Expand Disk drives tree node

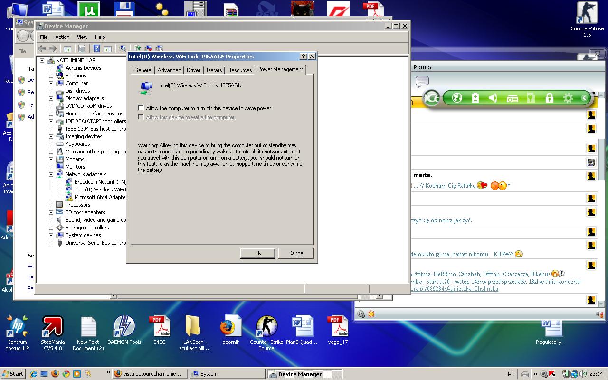point(51,91)
